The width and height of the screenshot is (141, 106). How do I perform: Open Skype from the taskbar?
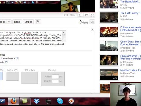[60, 101]
